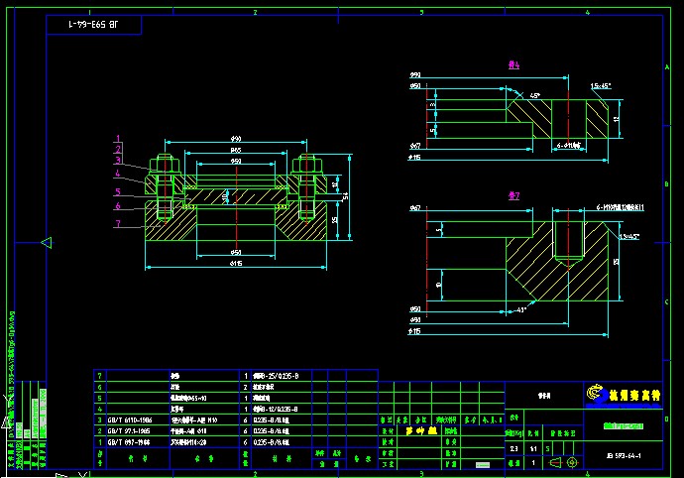
Task: Click the company logo in the title block
Action: 596,396
